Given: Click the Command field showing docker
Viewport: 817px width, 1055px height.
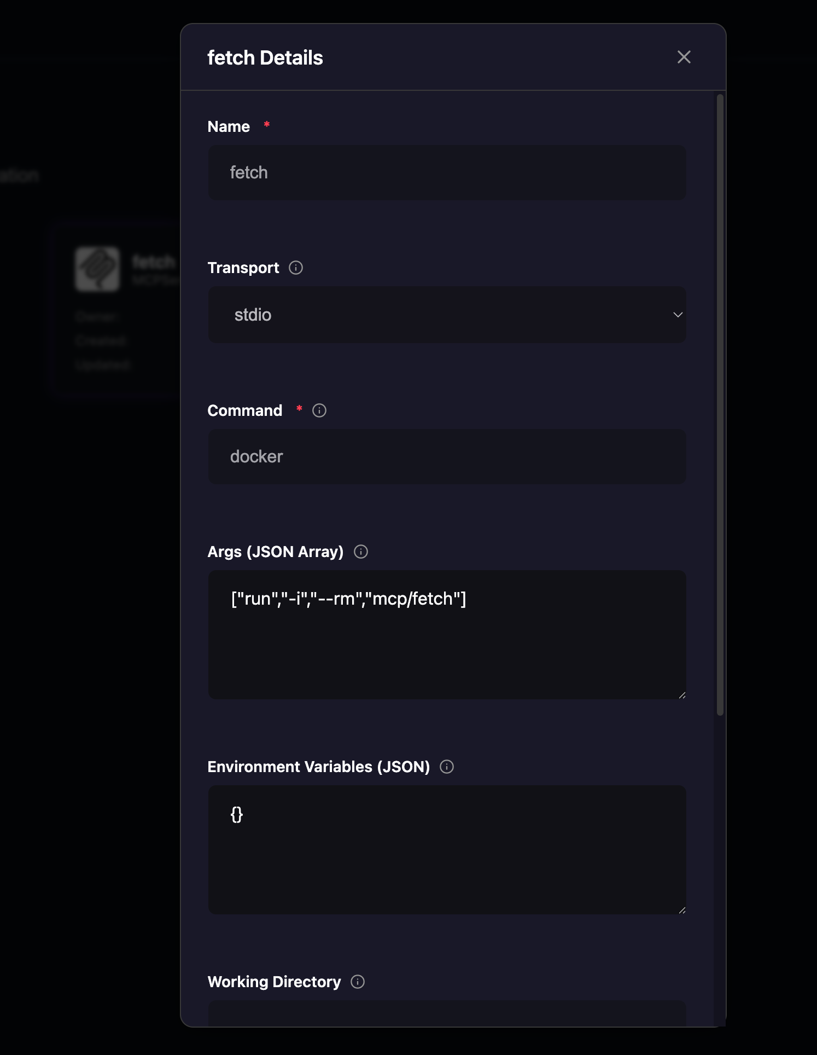Looking at the screenshot, I should tap(446, 456).
